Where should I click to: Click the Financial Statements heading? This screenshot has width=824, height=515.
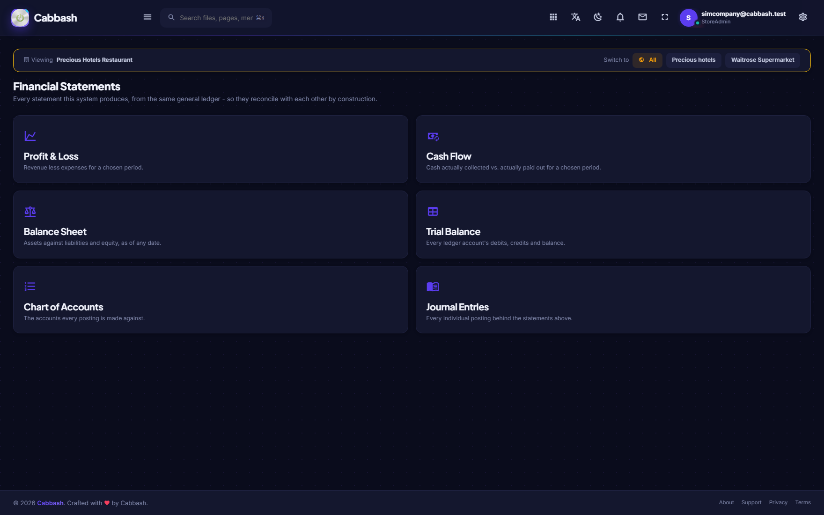pos(66,87)
